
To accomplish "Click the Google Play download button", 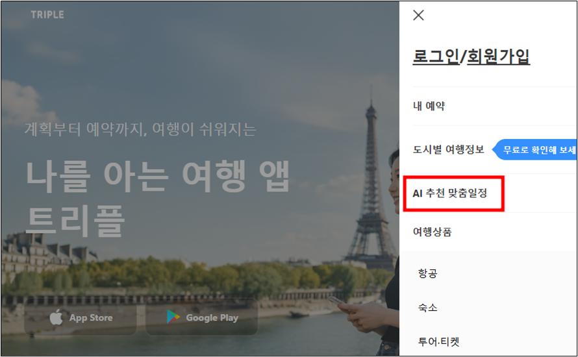I will click(201, 317).
